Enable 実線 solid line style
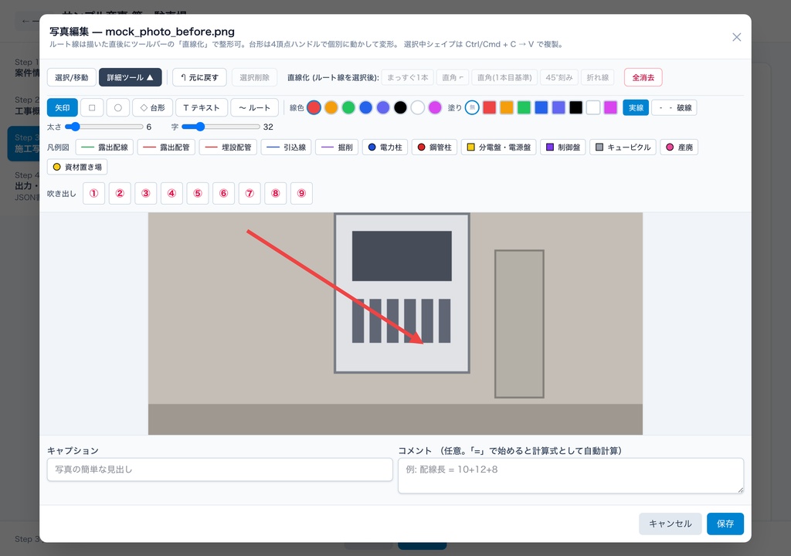 coord(636,107)
